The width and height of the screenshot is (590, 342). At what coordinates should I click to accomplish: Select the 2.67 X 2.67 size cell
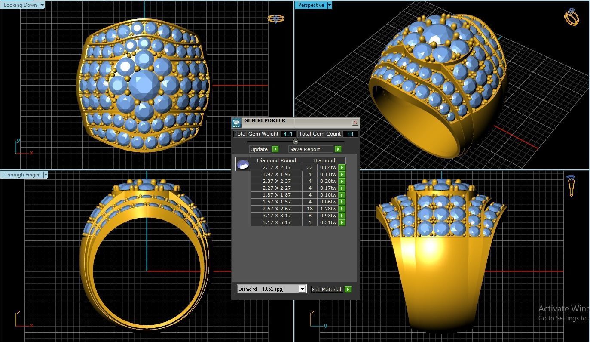click(276, 209)
